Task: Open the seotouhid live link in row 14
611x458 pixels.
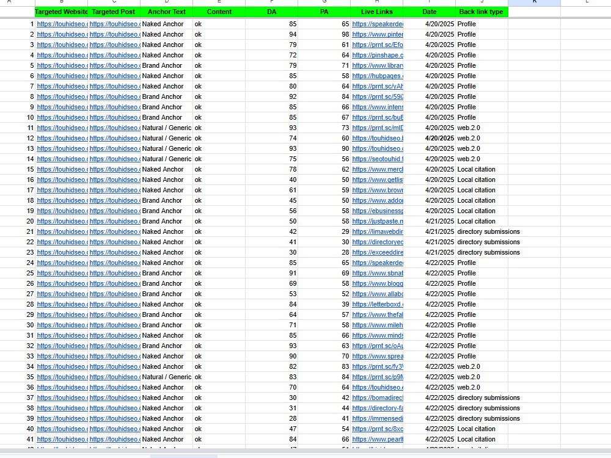Action: [378, 159]
